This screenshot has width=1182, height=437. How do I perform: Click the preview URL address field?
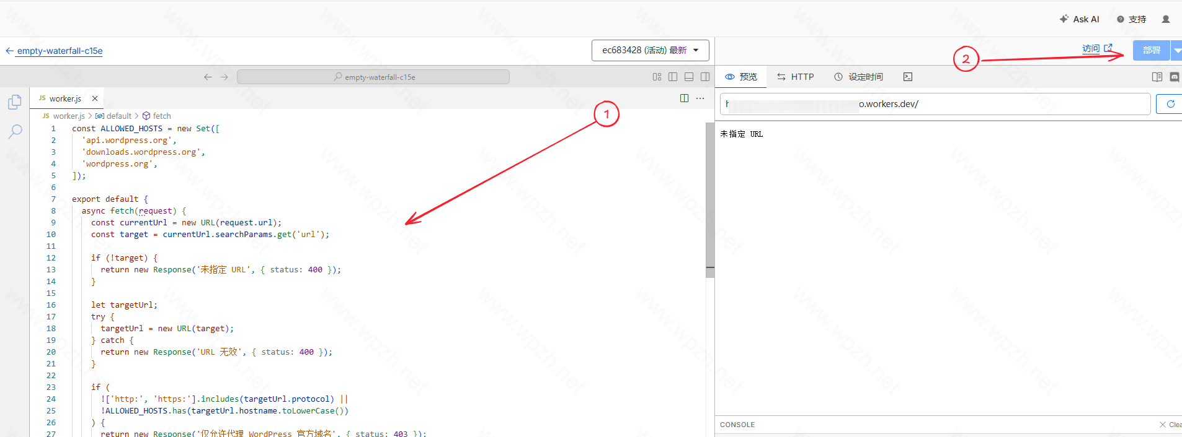point(935,104)
